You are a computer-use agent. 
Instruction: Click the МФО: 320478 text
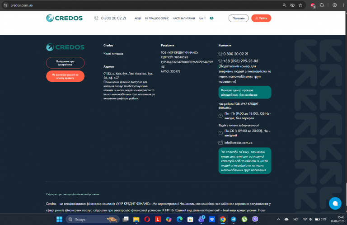(171, 71)
